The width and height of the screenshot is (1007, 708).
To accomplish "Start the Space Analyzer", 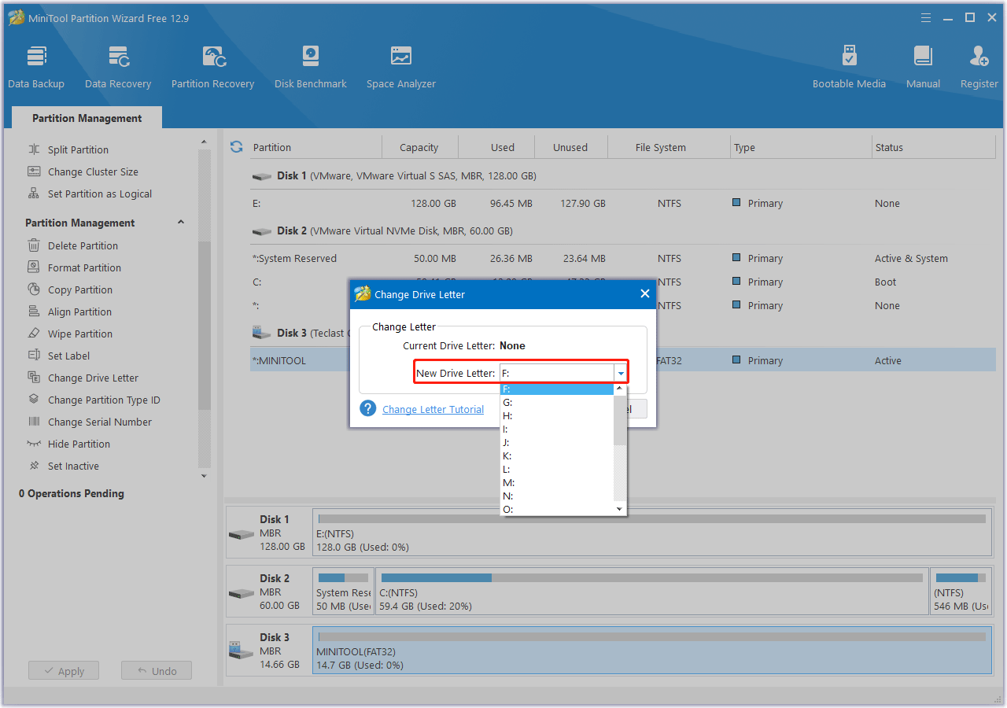I will coord(400,65).
